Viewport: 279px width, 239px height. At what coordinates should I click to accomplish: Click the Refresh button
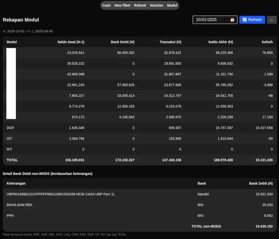pos(252,20)
